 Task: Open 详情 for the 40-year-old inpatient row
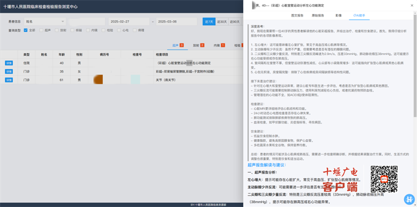[x=9, y=63]
